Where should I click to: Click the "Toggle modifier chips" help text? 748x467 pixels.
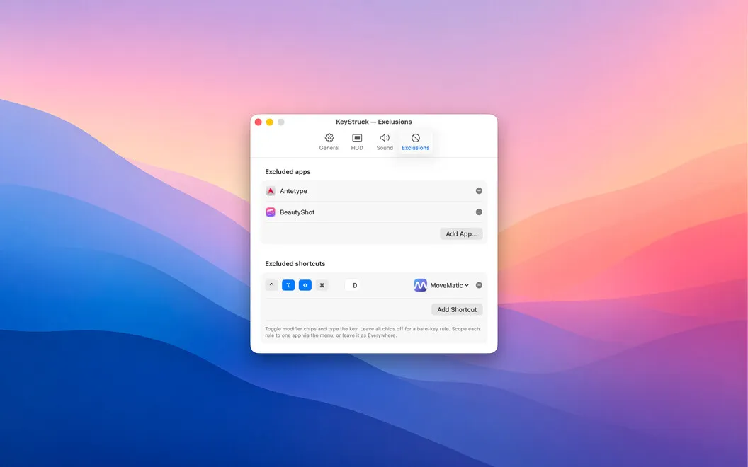373,332
